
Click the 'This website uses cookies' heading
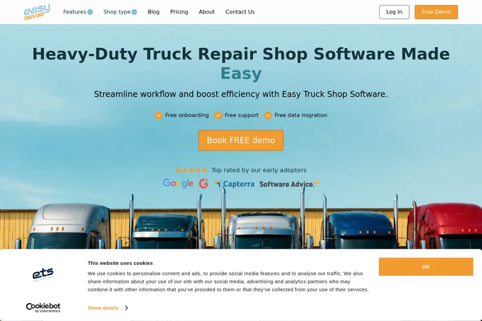[x=120, y=263]
